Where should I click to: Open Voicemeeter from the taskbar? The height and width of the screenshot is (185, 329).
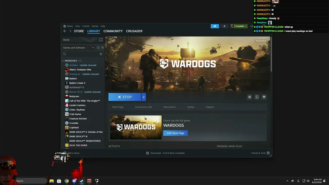[89, 181]
